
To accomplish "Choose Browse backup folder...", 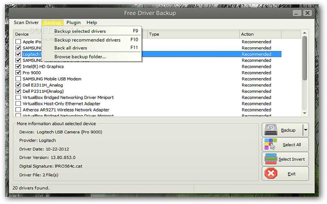I will tap(92, 57).
